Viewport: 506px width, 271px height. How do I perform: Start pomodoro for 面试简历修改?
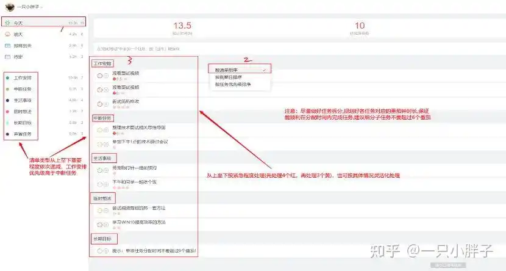click(x=106, y=104)
